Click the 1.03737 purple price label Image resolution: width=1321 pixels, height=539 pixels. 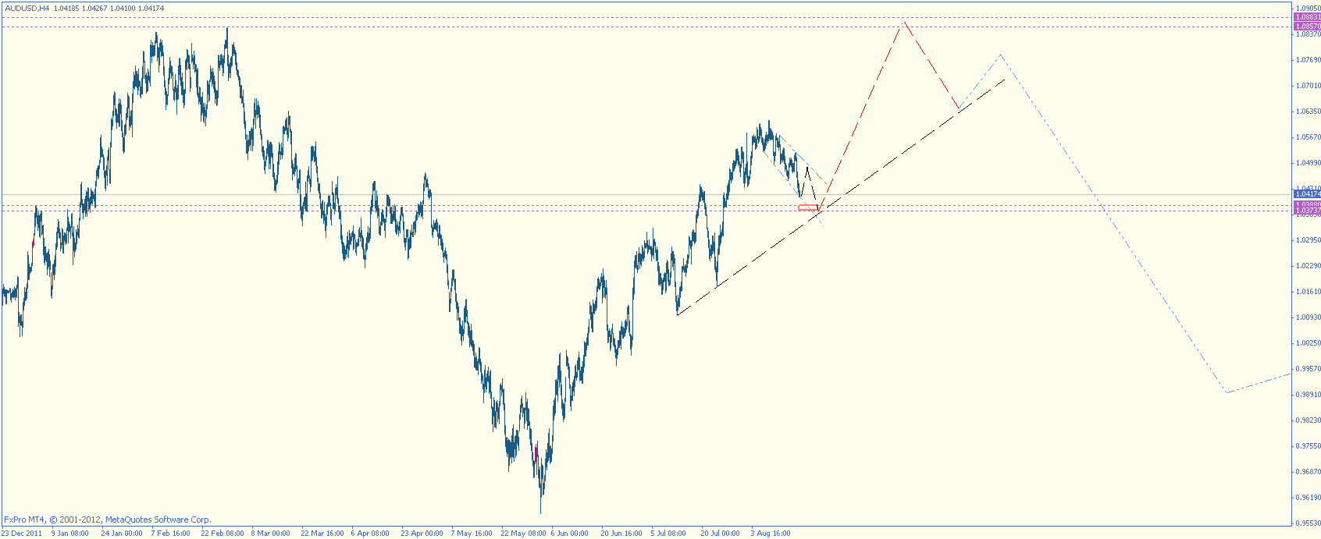click(1307, 211)
